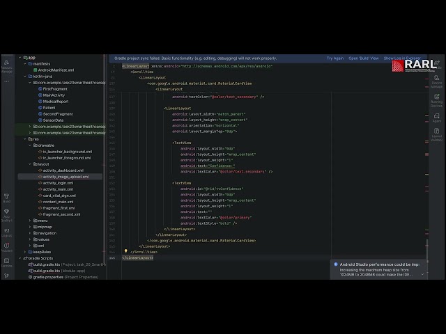This screenshot has width=446, height=334.
Task: Click the gradle.properties settings icon
Action: click(x=30, y=277)
